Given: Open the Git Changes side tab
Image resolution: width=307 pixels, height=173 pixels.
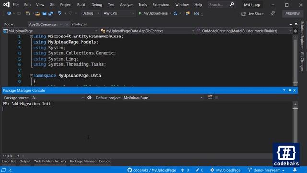Looking at the screenshot, I should tap(302, 62).
